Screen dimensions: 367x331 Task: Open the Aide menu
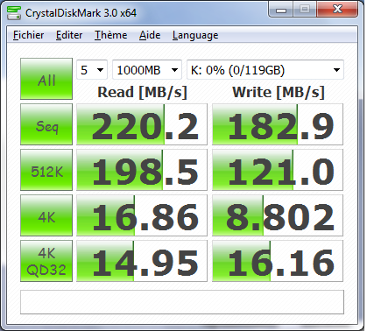pos(150,35)
